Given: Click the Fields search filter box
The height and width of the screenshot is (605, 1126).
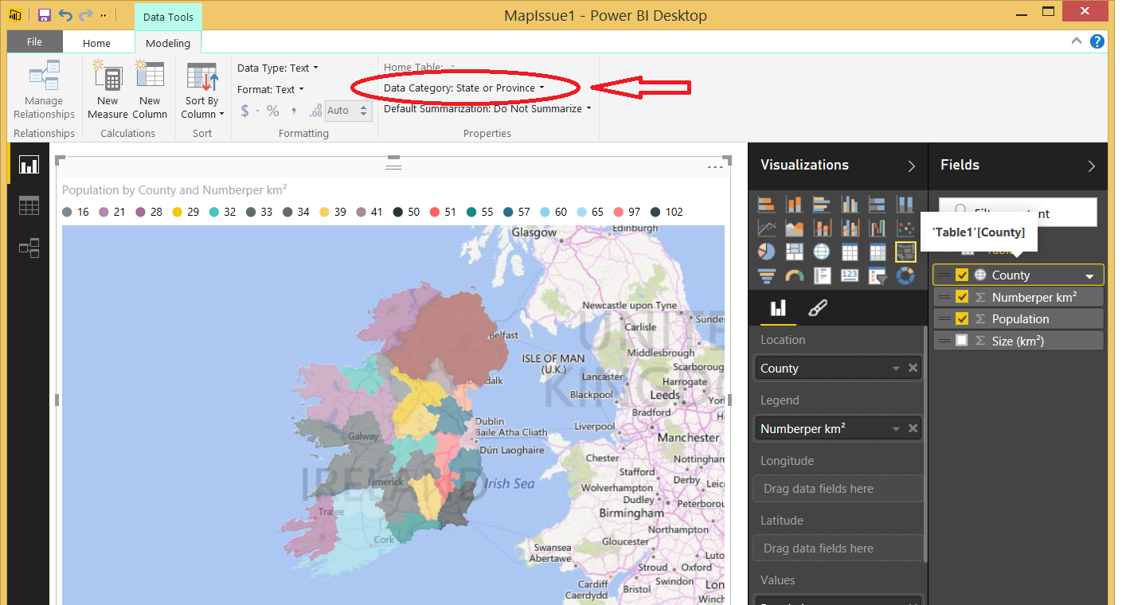Looking at the screenshot, I should pyautogui.click(x=1018, y=212).
